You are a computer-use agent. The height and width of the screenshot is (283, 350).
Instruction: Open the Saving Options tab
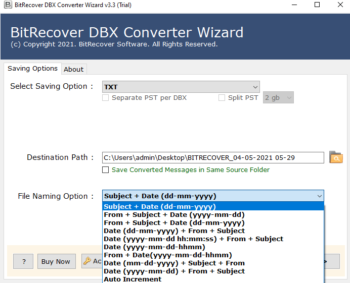pos(32,69)
